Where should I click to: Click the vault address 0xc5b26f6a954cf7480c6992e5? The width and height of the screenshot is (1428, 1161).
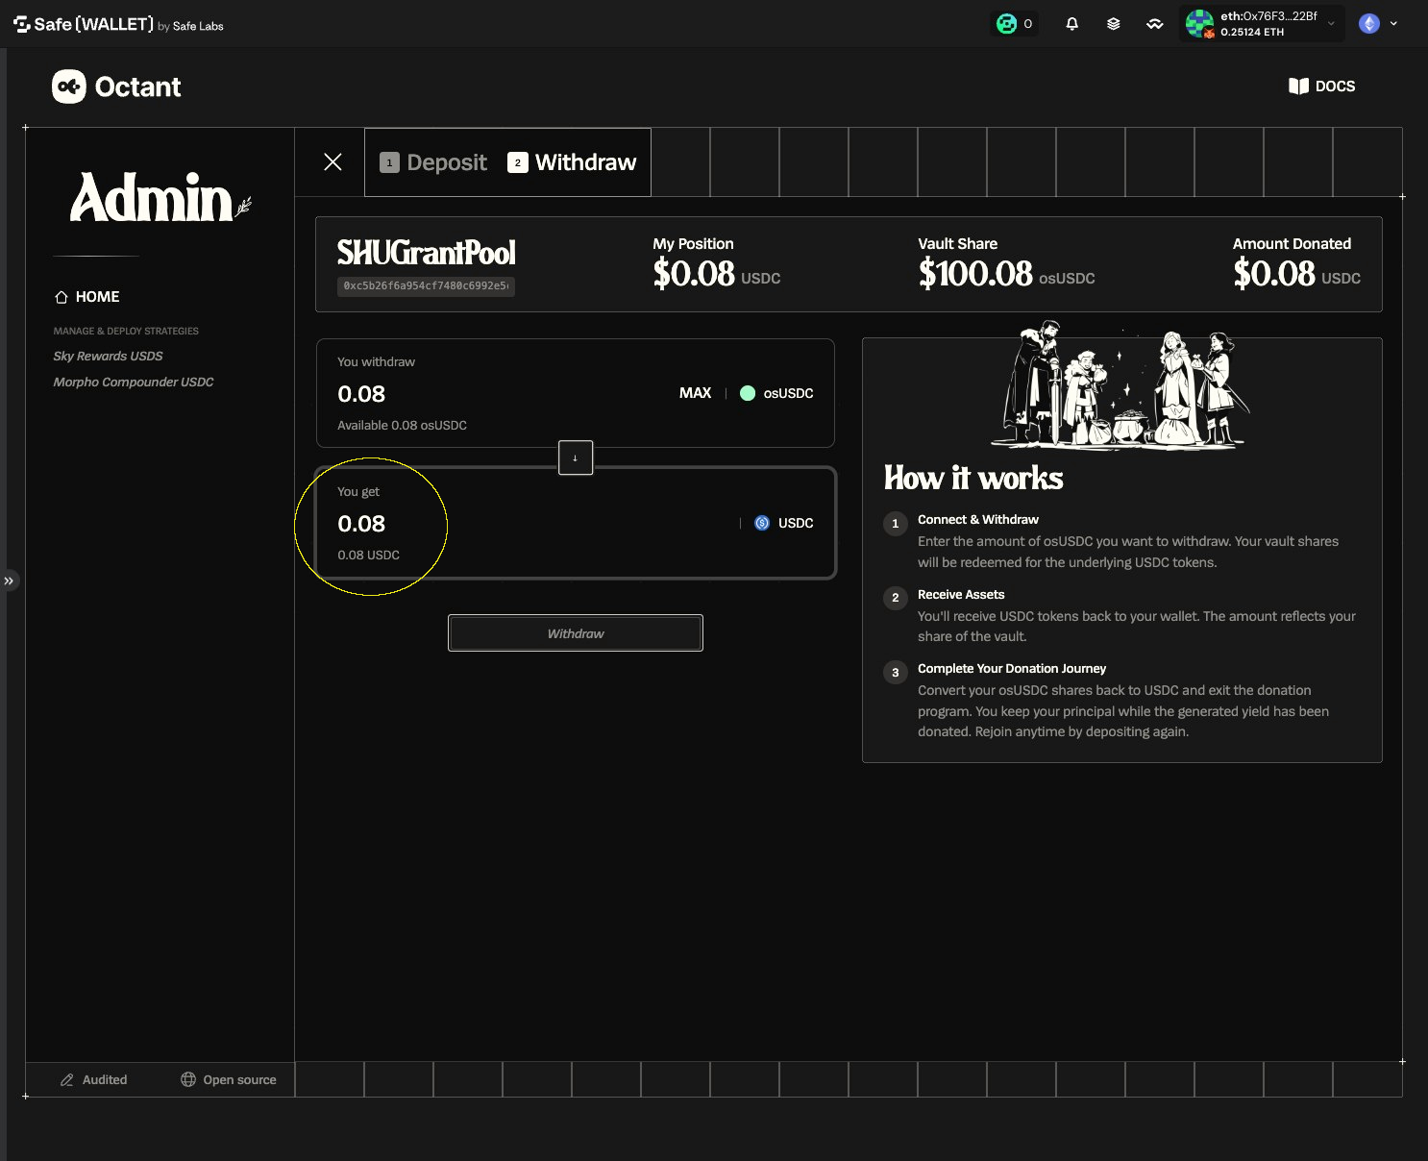tap(426, 286)
